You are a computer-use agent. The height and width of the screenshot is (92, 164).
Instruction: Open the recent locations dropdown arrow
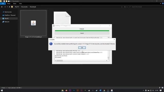pos(7,7)
